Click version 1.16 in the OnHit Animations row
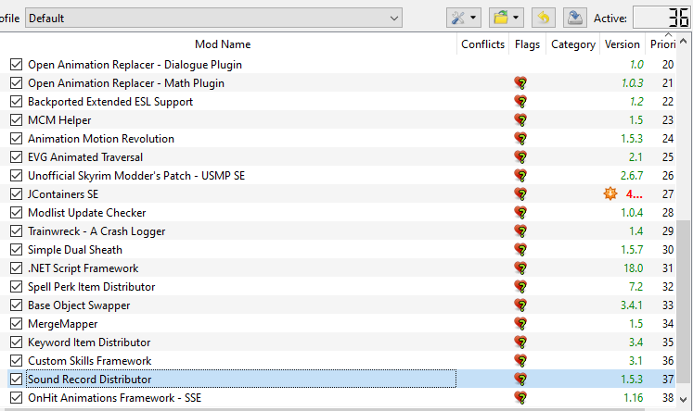 click(634, 398)
